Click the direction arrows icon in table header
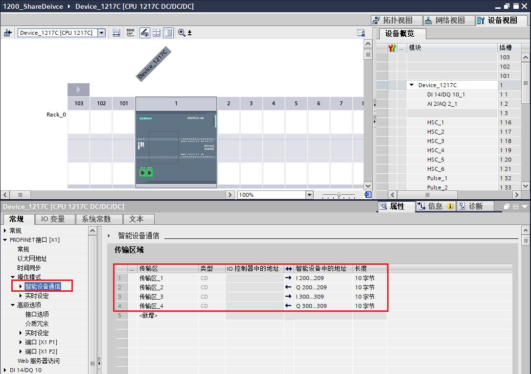Viewport: 531px width, 374px height. [x=289, y=269]
